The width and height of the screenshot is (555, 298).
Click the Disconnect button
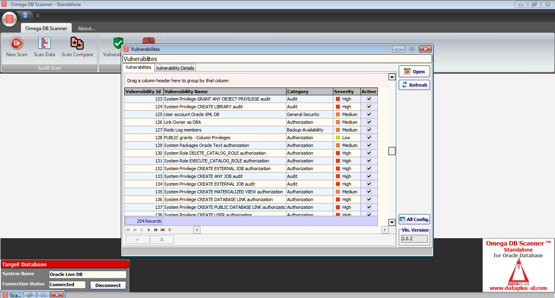pyautogui.click(x=108, y=285)
